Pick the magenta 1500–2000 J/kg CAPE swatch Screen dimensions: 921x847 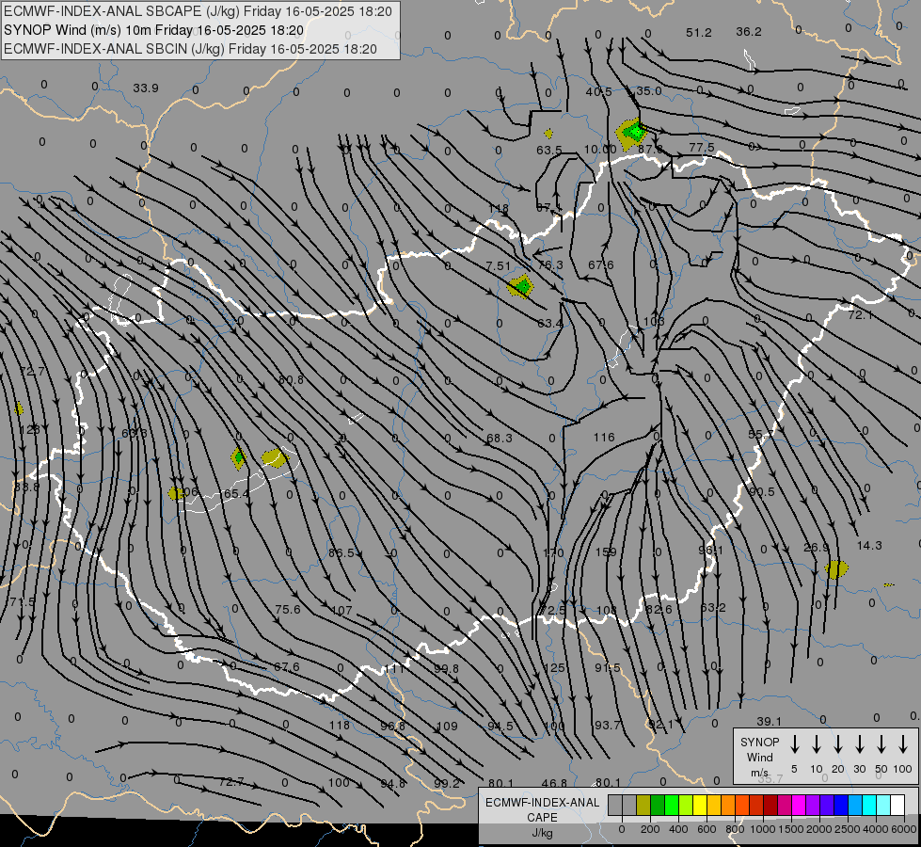[x=799, y=806]
